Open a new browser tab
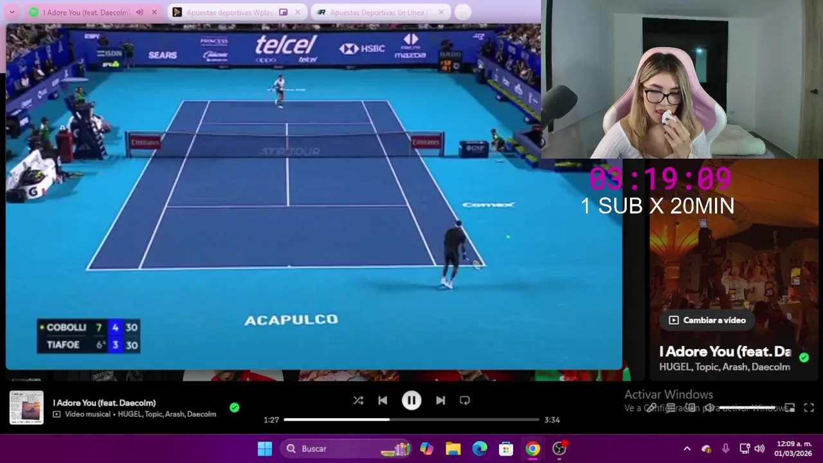This screenshot has width=823, height=463. click(x=462, y=12)
